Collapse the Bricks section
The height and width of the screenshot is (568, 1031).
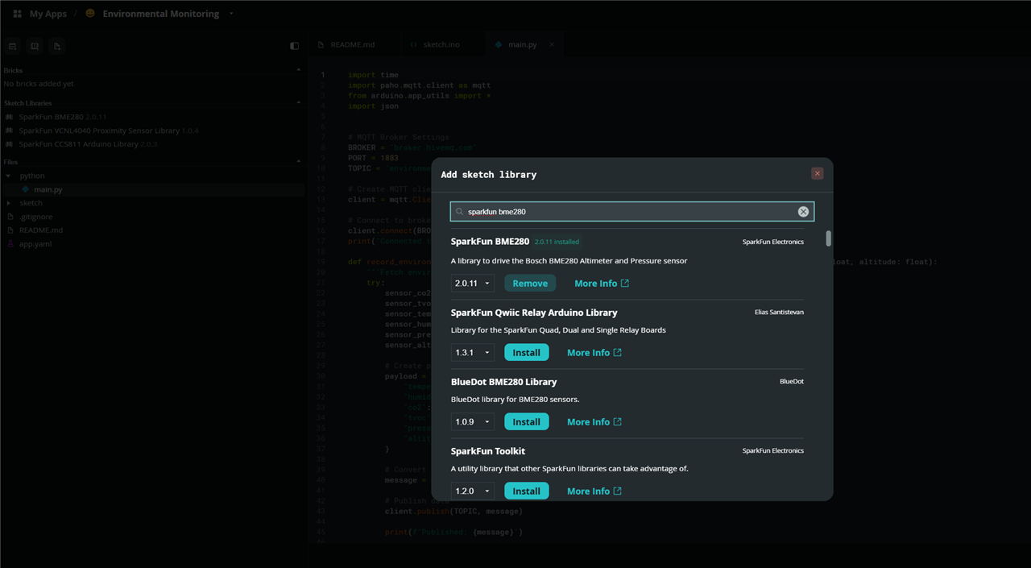(x=299, y=70)
